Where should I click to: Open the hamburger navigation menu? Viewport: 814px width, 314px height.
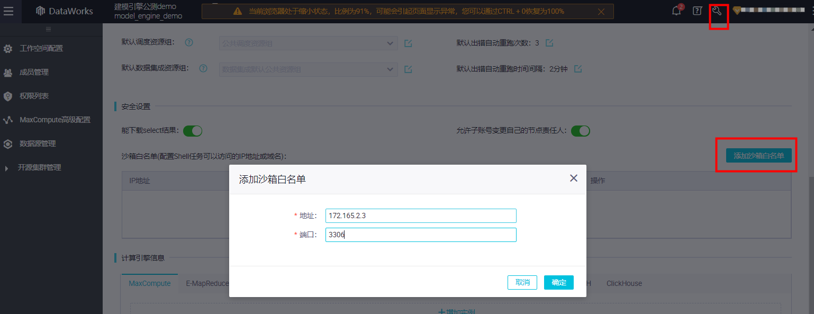coord(8,11)
